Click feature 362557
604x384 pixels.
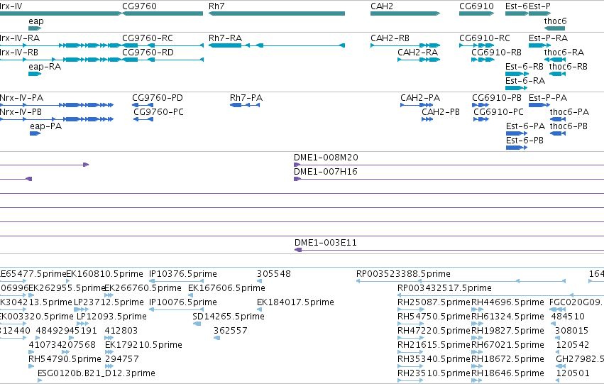click(217, 338)
